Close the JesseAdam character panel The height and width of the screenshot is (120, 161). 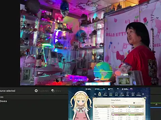(x=145, y=98)
